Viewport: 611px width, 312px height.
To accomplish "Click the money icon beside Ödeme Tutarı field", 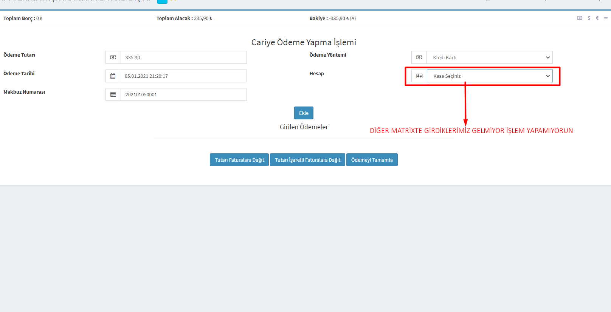I will pyautogui.click(x=113, y=57).
